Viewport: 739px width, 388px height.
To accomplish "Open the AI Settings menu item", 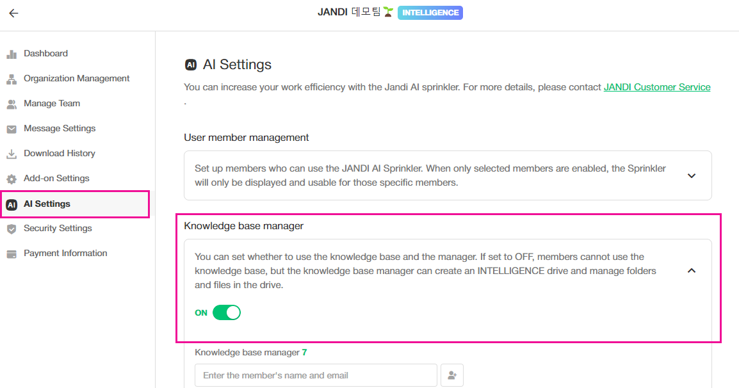I will point(47,204).
